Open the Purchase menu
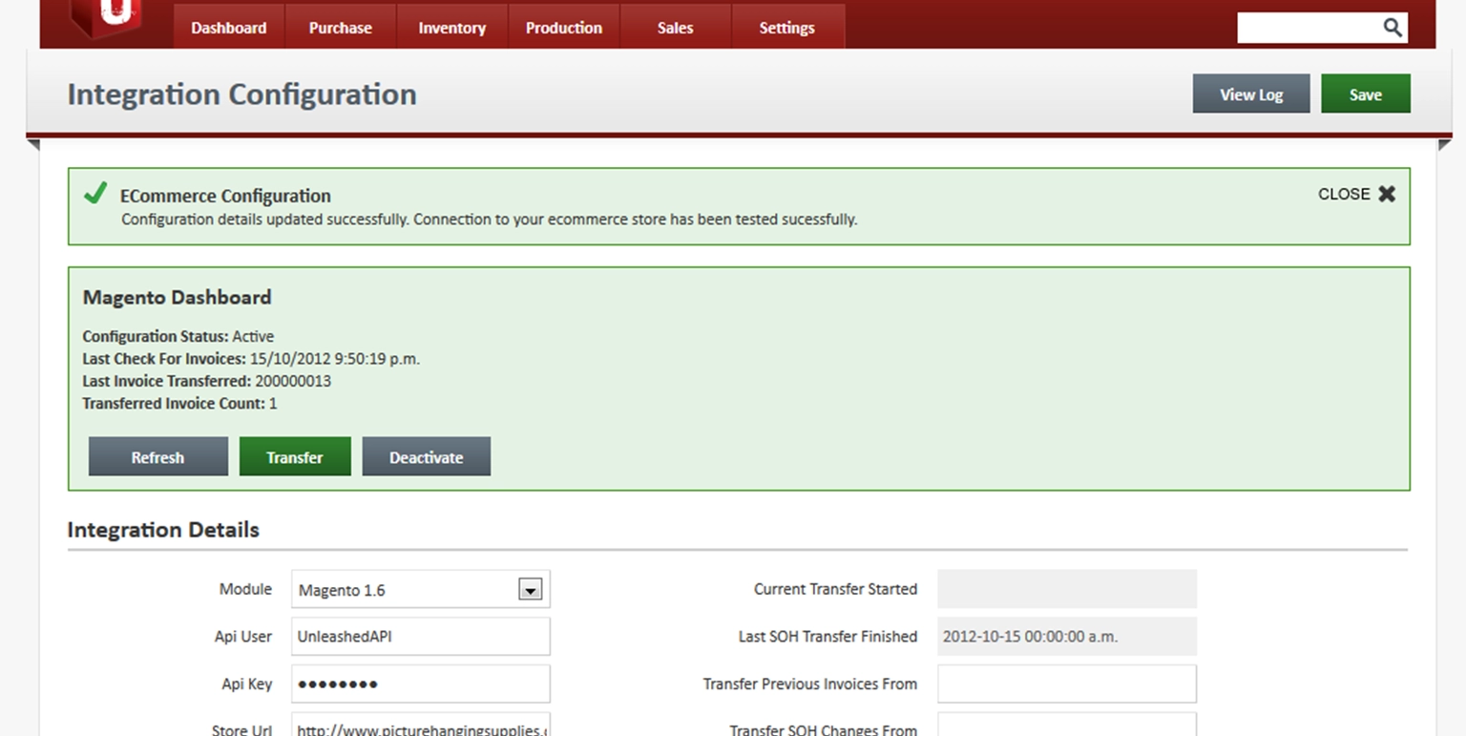The image size is (1466, 736). pyautogui.click(x=341, y=28)
